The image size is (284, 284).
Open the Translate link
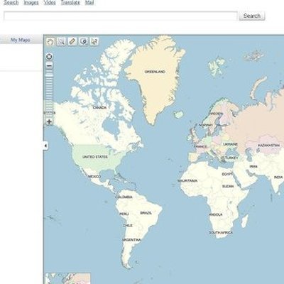pyautogui.click(x=70, y=3)
